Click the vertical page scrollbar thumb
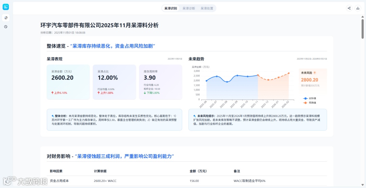Viewport: 366px width, 188px height. point(363,29)
